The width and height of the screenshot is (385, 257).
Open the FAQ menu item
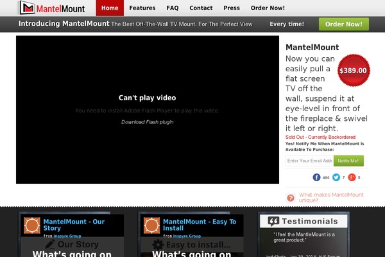point(173,8)
